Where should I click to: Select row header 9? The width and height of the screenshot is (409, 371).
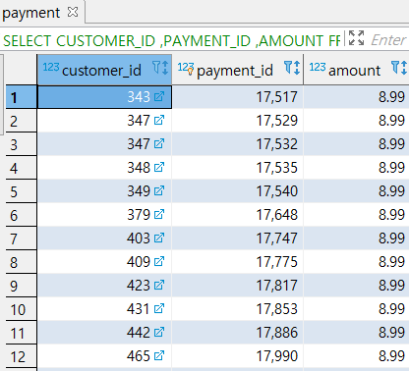point(21,286)
